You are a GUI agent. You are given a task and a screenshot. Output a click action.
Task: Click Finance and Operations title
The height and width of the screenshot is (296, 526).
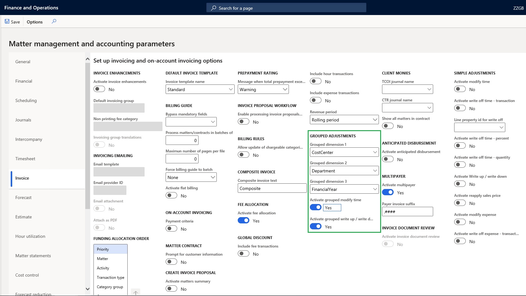point(31,8)
